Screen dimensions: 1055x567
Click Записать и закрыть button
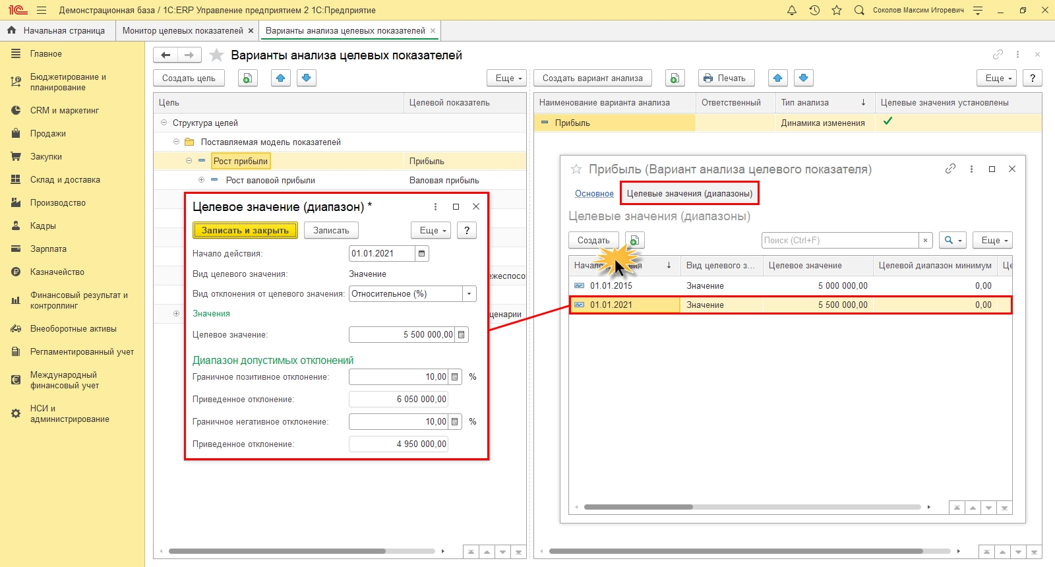coord(245,230)
